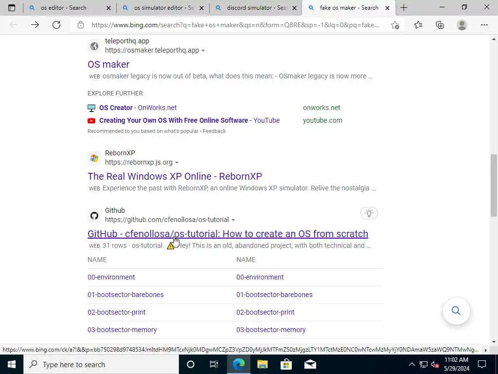
Task: Show hidden system tray icons
Action: click(x=411, y=364)
